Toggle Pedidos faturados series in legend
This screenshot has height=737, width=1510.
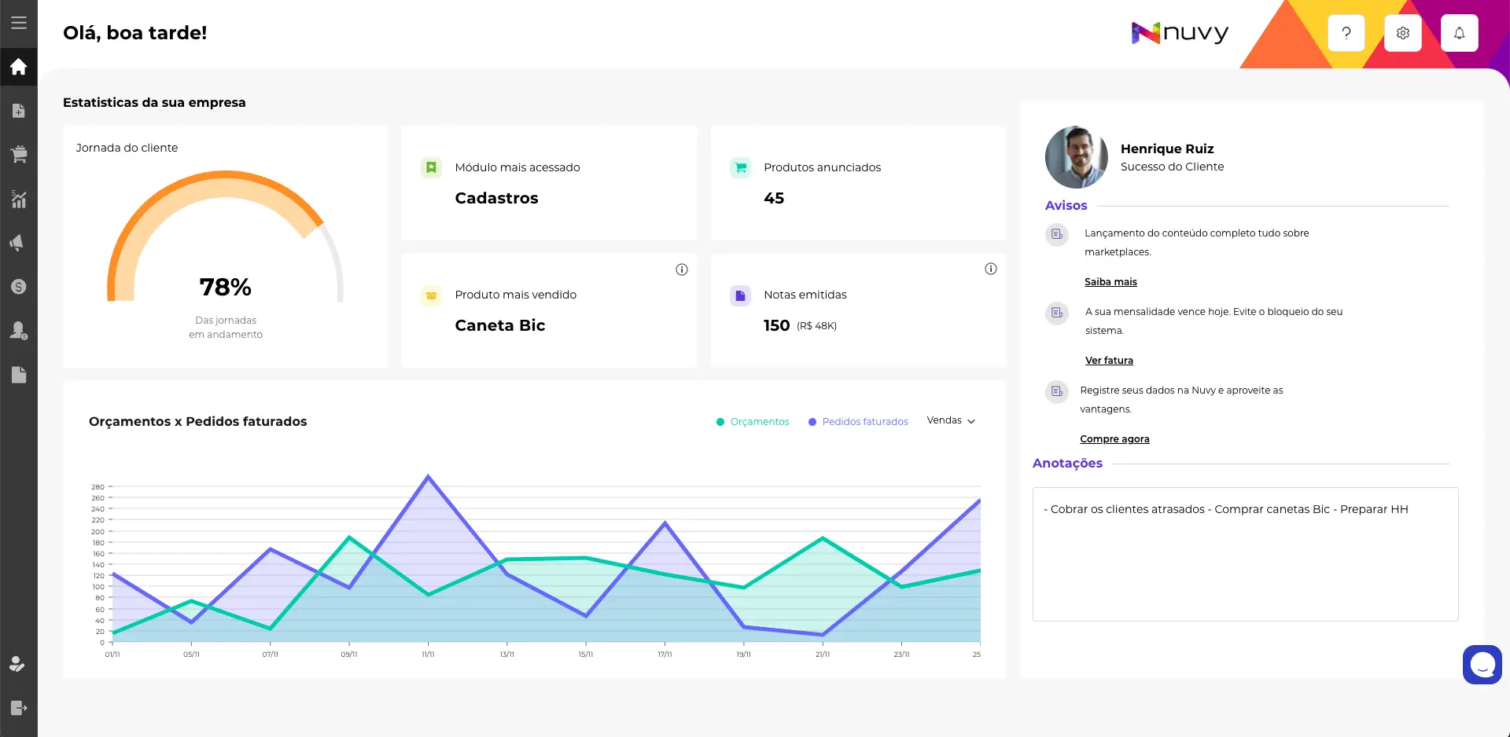click(x=858, y=422)
